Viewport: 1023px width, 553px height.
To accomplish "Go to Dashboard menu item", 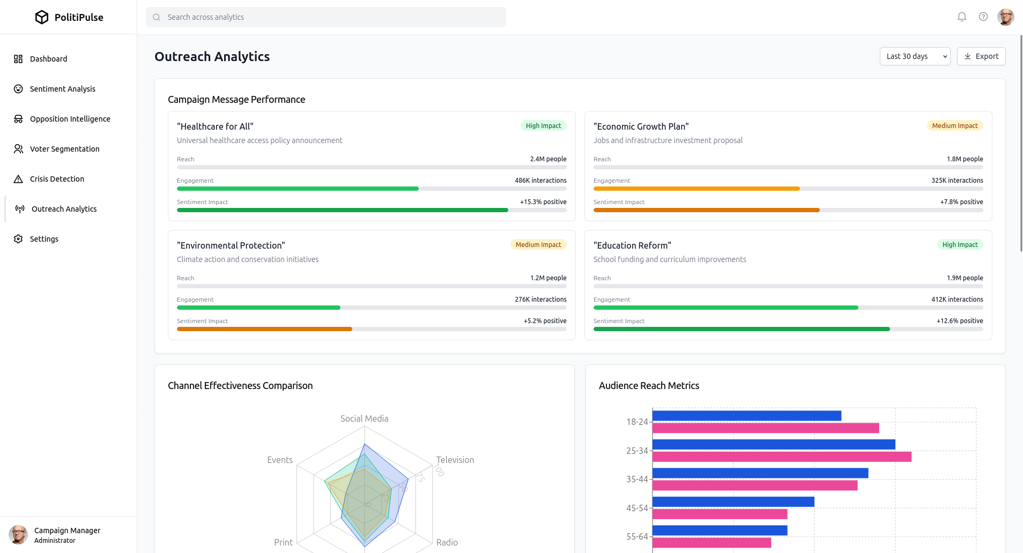I will point(69,59).
